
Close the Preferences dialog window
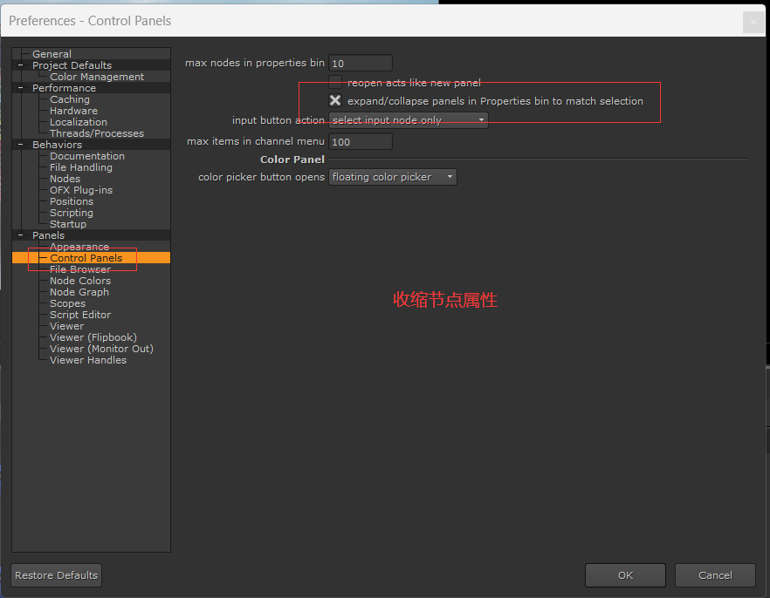(753, 22)
